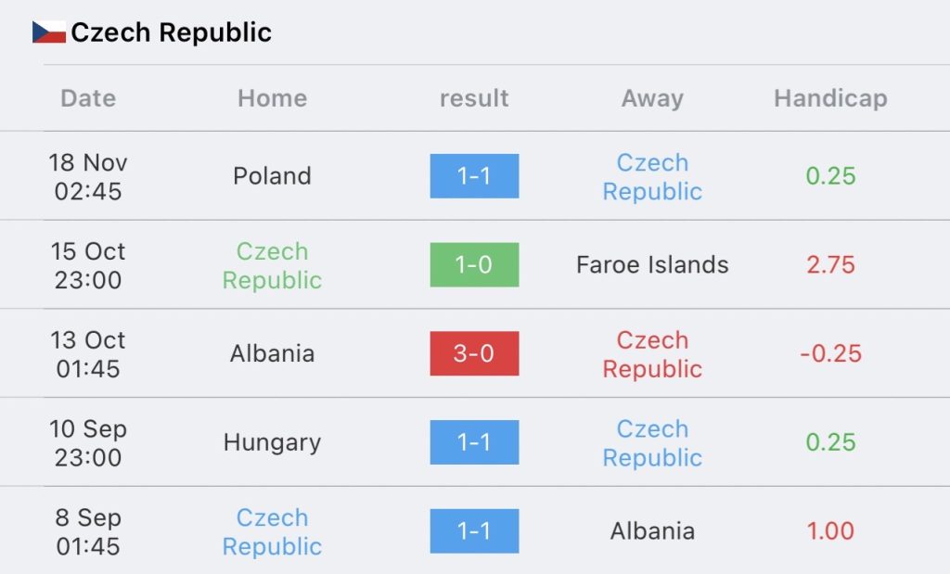Open the red 3-0 result badge

click(x=474, y=353)
